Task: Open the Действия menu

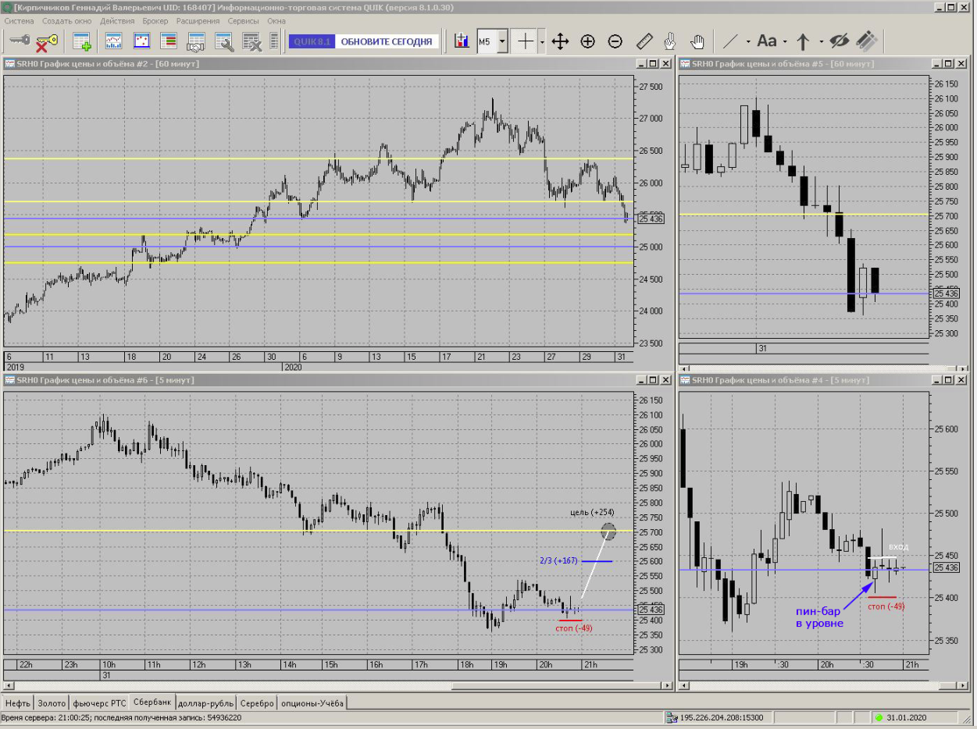Action: (117, 21)
